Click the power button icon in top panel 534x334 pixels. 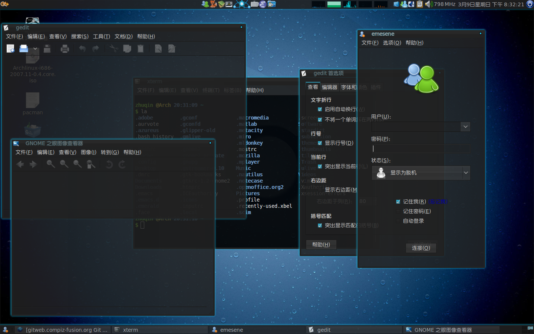[x=530, y=4]
